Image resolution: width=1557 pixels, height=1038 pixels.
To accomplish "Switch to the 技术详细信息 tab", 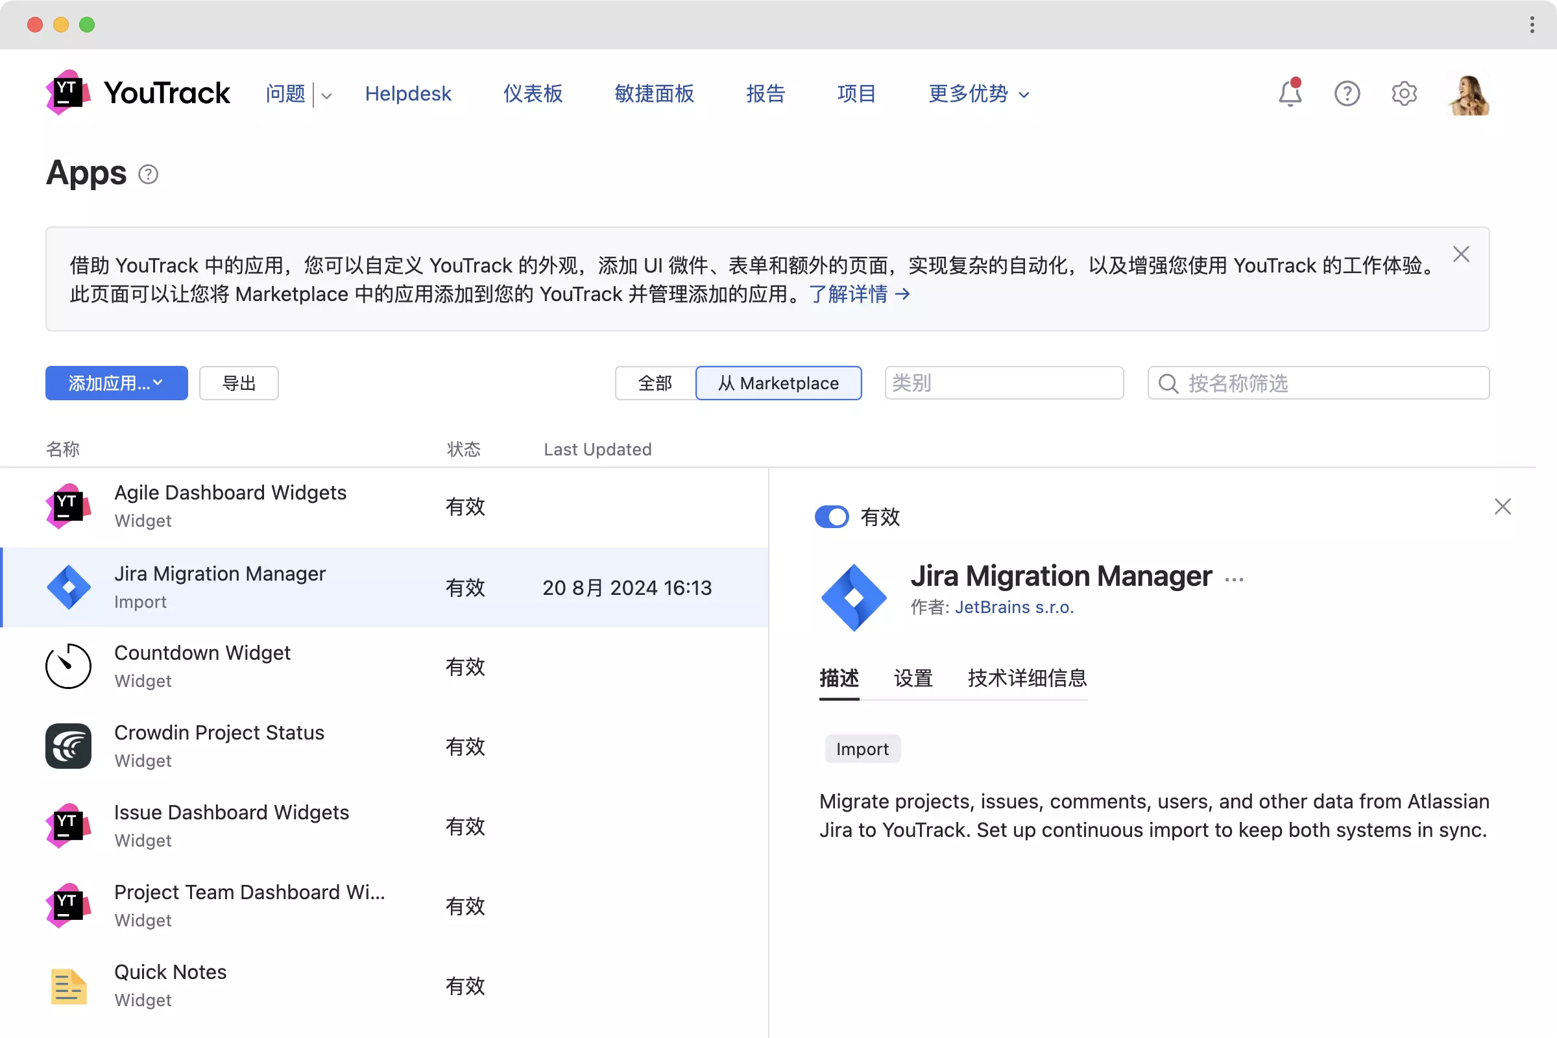I will (1027, 678).
